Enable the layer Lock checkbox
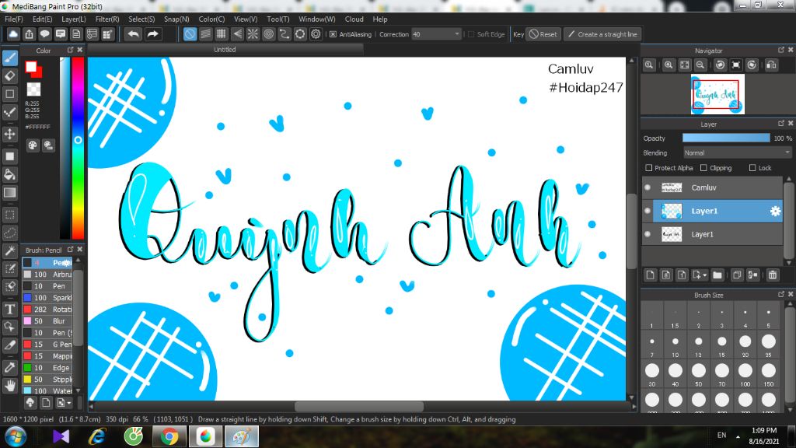This screenshot has width=796, height=448. [752, 168]
